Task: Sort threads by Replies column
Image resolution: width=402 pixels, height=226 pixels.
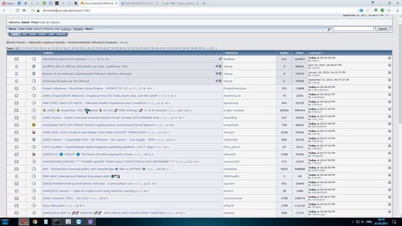Action: point(284,53)
